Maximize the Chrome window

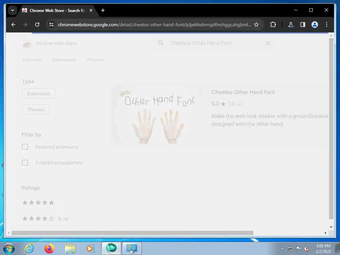(x=311, y=10)
